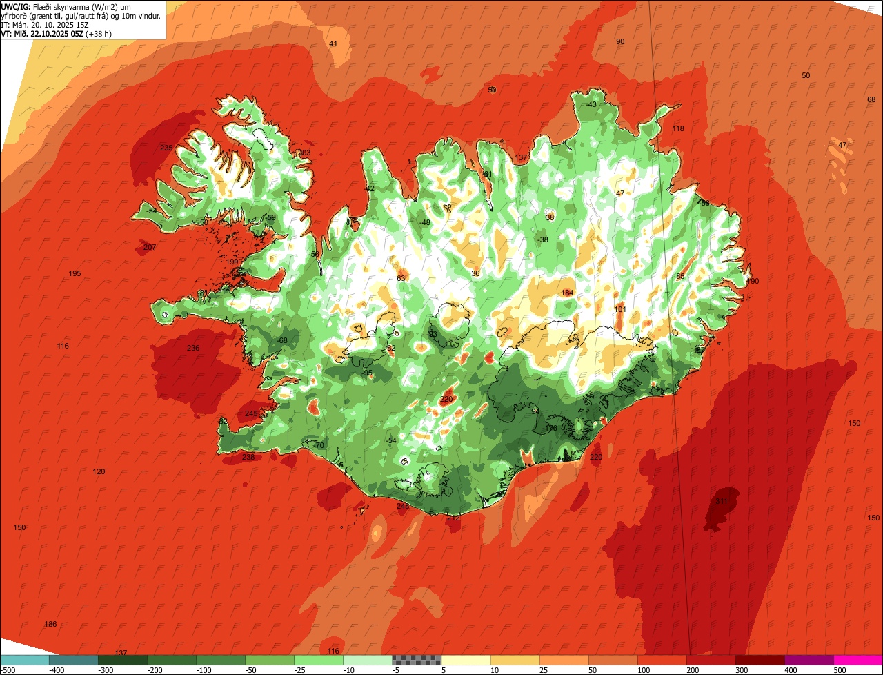The image size is (883, 675).
Task: Select the light green -25 to -10 swatch
Action: [319, 660]
